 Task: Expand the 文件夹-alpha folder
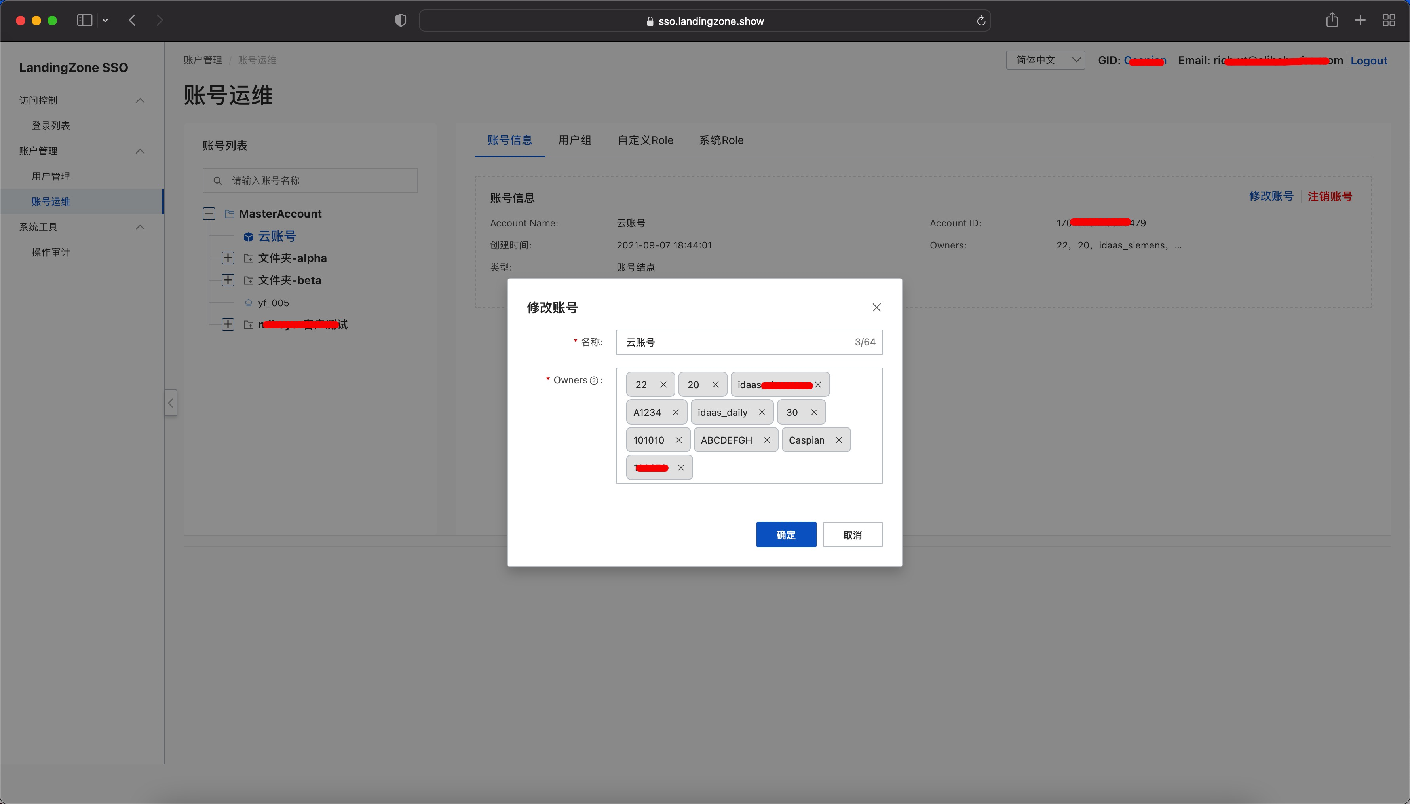point(228,258)
